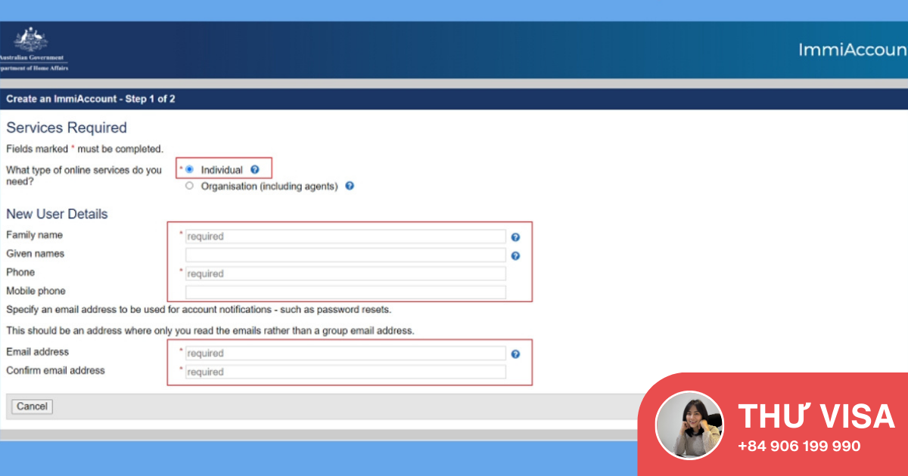The width and height of the screenshot is (908, 476).
Task: Select the Individual radio button
Action: click(x=189, y=169)
